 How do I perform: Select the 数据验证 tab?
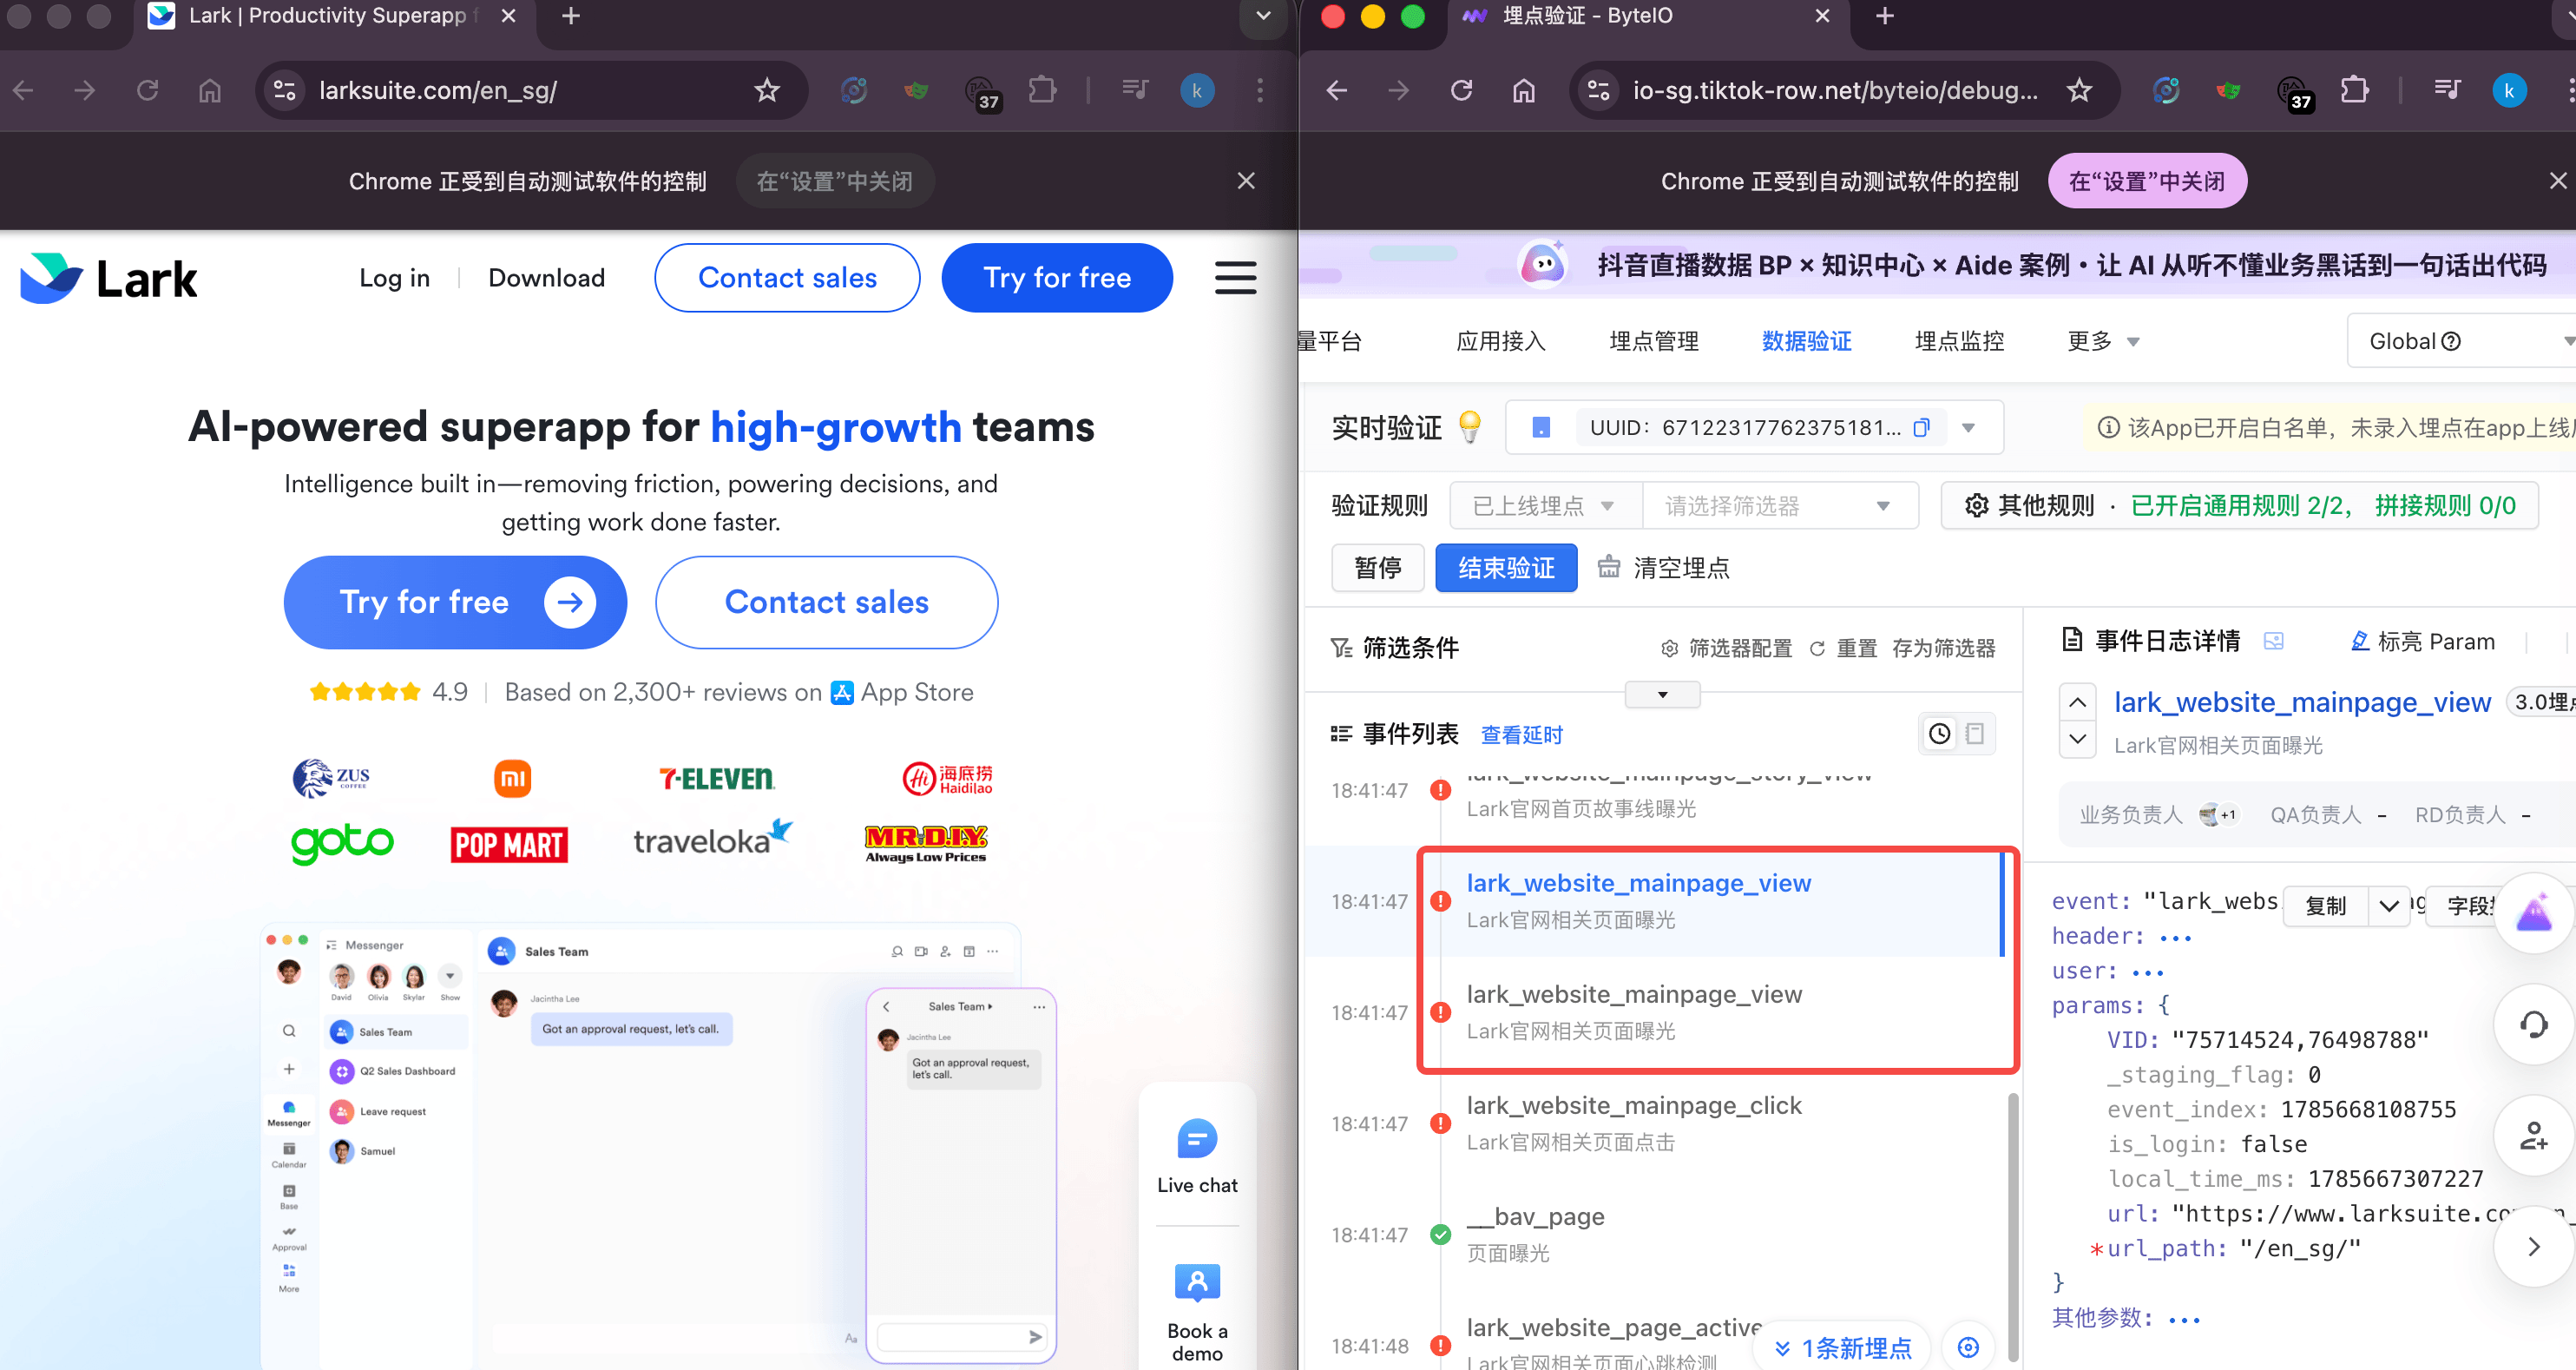(1806, 341)
